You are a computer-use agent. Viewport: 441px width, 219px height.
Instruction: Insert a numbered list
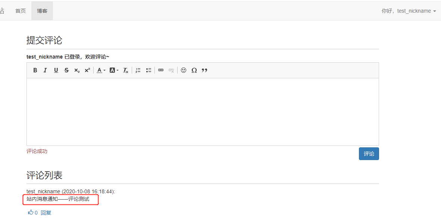138,70
